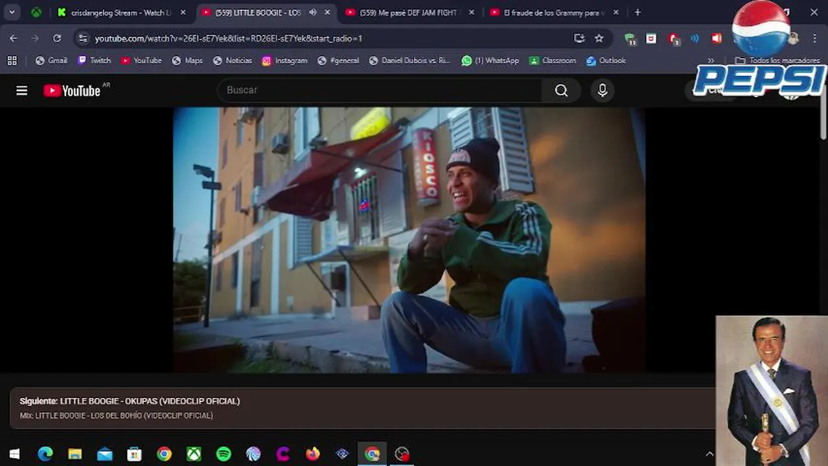
Task: Open the purple C app on taskbar
Action: [x=283, y=454]
